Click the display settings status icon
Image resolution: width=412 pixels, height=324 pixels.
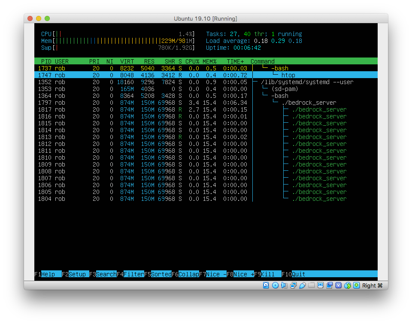click(321, 285)
